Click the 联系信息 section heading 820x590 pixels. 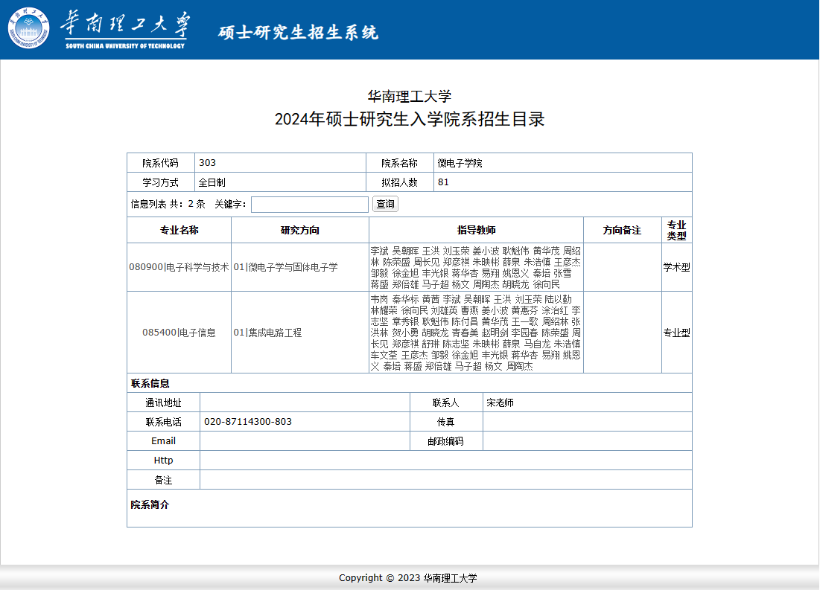click(150, 383)
